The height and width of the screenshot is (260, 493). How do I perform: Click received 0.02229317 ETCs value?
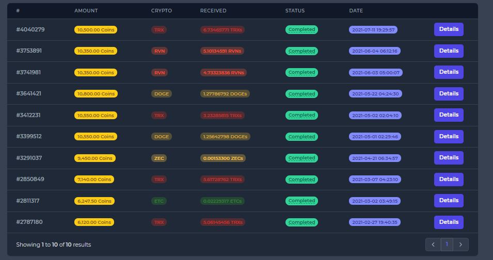point(222,201)
